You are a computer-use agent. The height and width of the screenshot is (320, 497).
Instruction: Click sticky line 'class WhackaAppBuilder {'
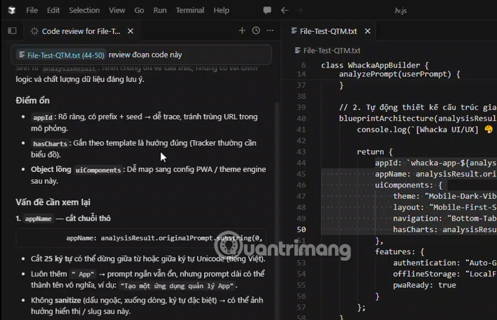375,65
